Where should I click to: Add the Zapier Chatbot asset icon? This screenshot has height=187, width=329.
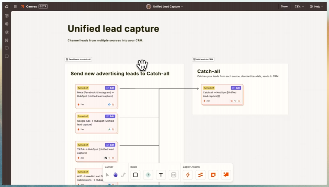click(x=226, y=175)
